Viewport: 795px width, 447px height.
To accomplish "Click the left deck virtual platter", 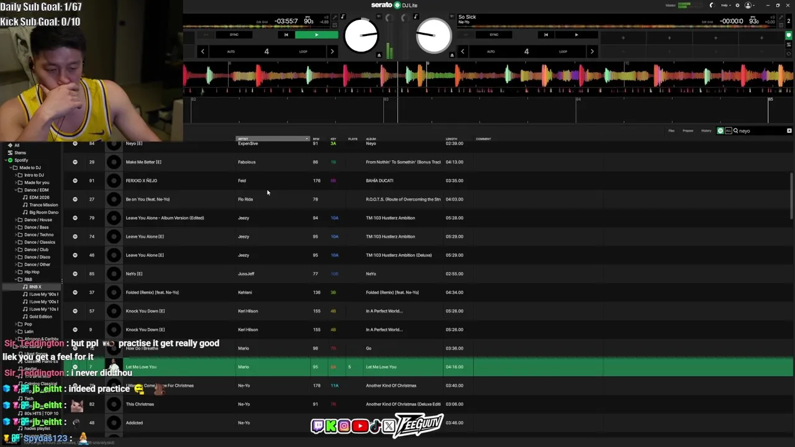I will [361, 35].
